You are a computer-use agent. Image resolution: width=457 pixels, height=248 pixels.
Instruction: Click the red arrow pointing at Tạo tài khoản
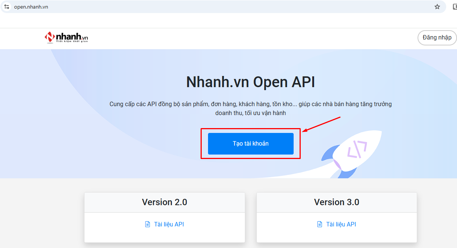tap(322, 124)
